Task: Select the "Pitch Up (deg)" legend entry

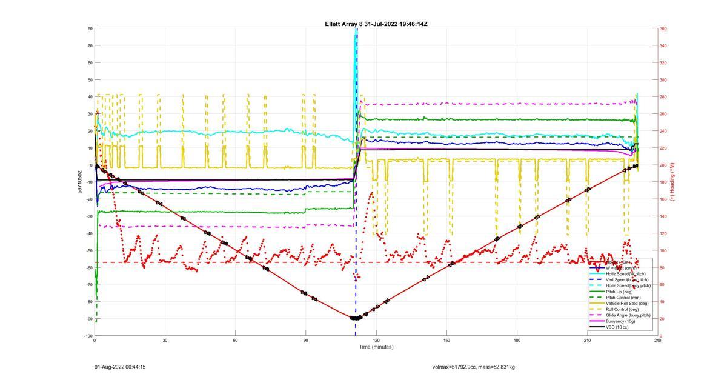Action: (x=620, y=292)
